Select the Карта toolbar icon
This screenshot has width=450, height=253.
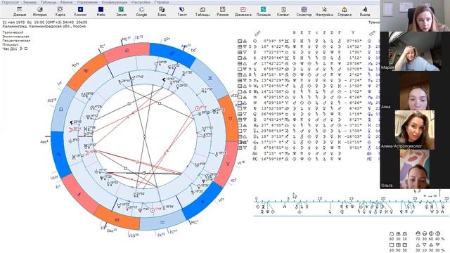click(x=60, y=11)
